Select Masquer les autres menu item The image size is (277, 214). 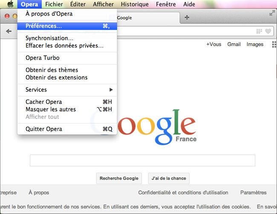pyautogui.click(x=67, y=109)
